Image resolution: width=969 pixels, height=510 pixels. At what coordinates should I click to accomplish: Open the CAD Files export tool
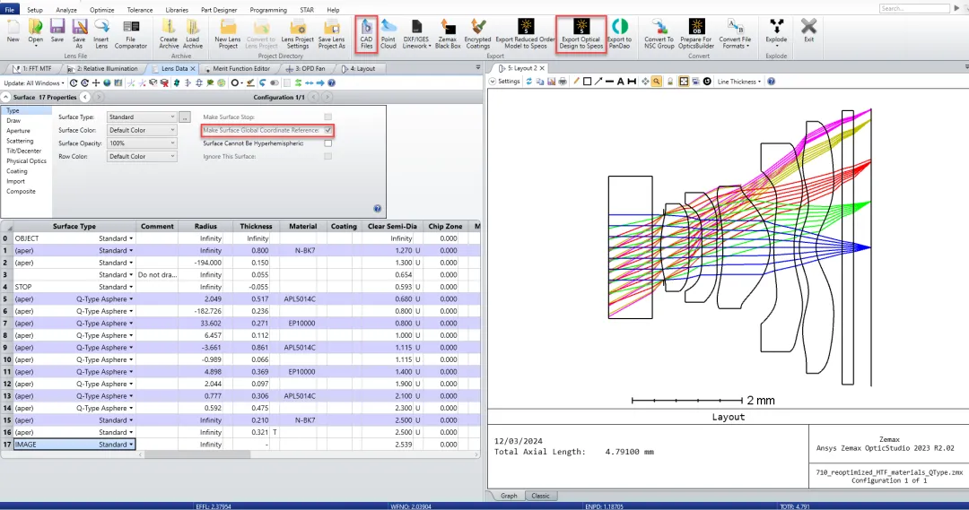pyautogui.click(x=366, y=35)
